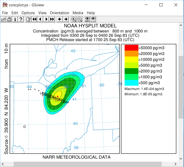Open the File menu
Viewport: 184px width, 167px height.
pos(5,13)
